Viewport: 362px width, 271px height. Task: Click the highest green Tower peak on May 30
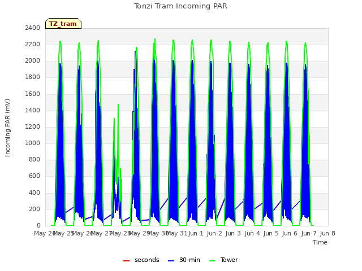pos(155,40)
